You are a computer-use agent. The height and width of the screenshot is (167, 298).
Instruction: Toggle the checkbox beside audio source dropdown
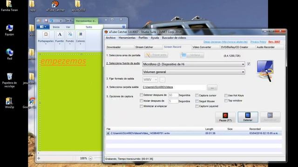[x=249, y=64]
